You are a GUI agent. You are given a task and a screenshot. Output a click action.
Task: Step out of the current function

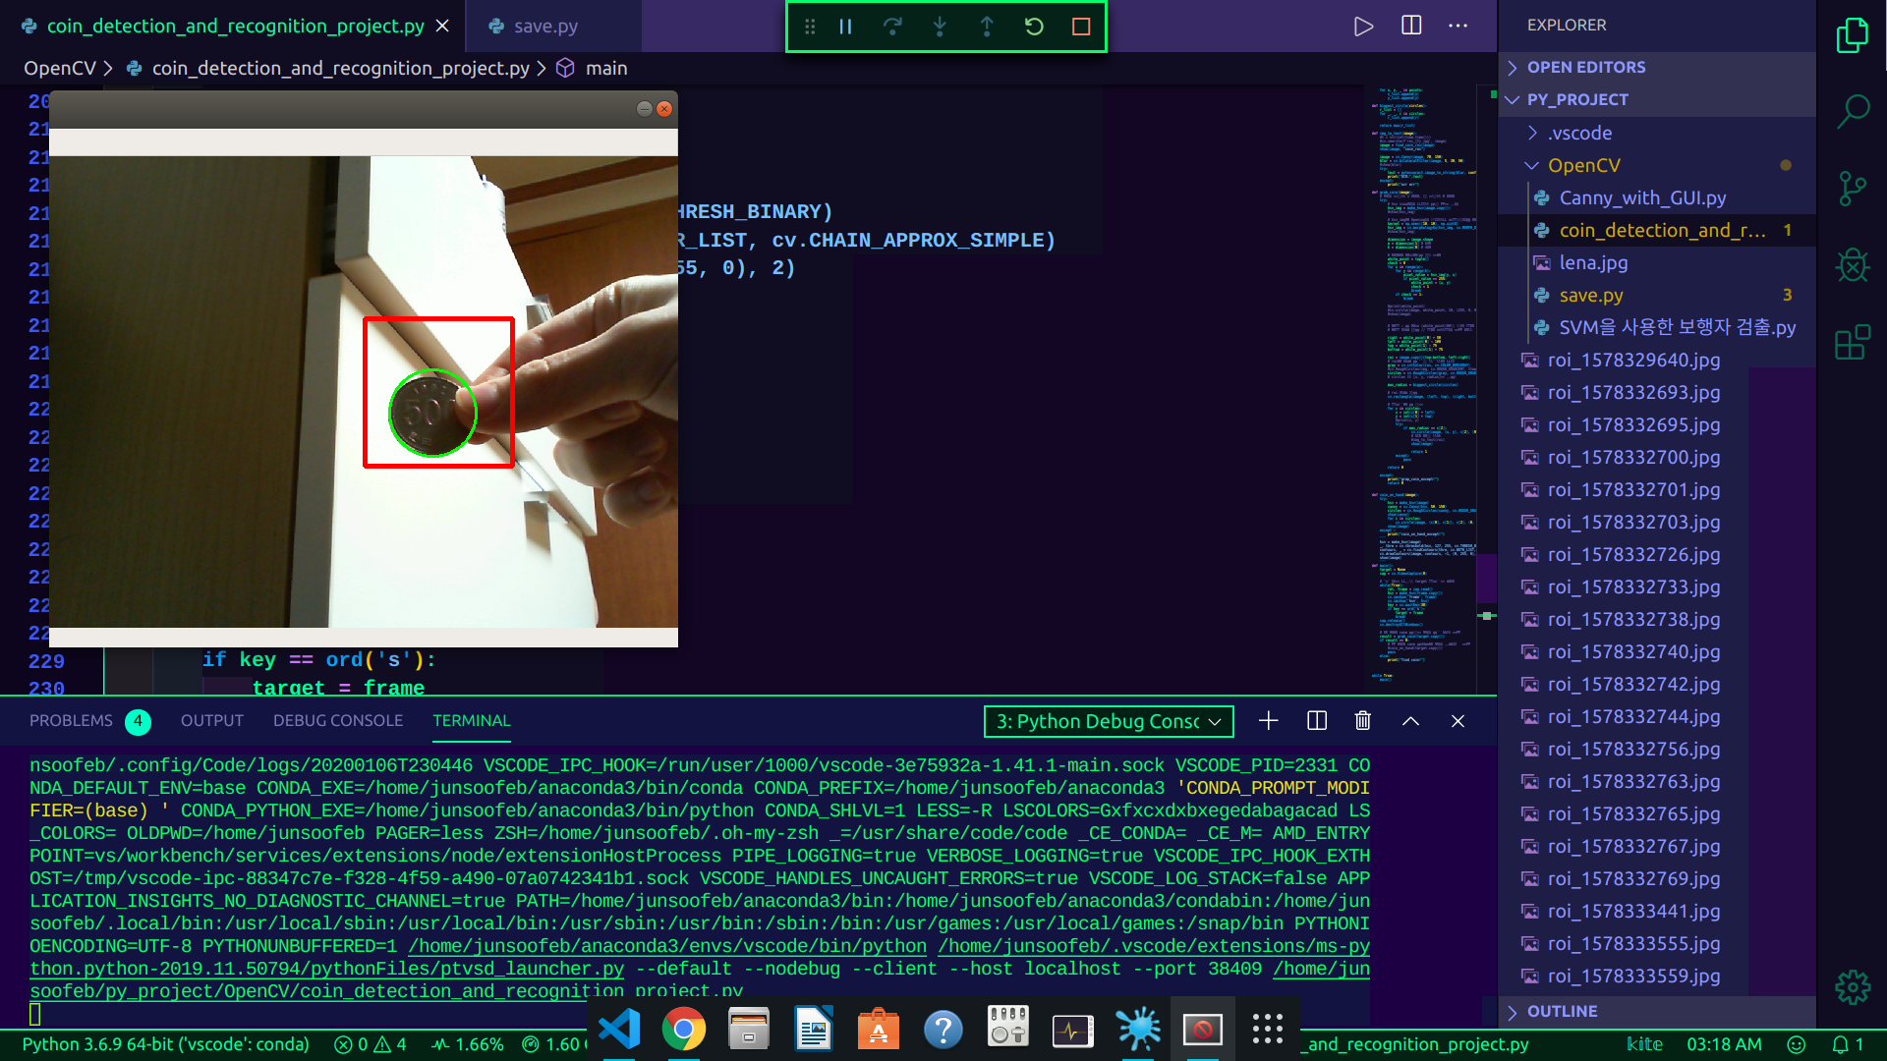[987, 27]
